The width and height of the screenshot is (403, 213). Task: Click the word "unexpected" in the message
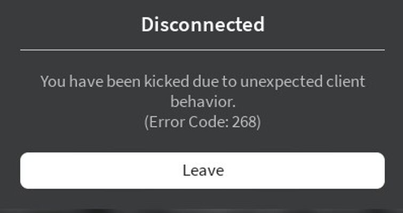(281, 83)
